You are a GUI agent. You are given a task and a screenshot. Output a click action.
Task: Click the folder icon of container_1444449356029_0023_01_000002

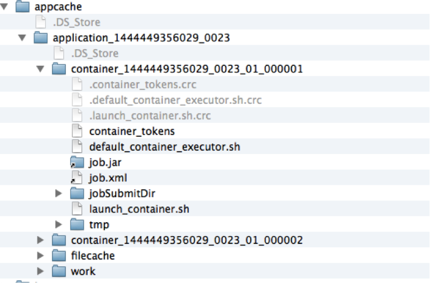pyautogui.click(x=59, y=240)
